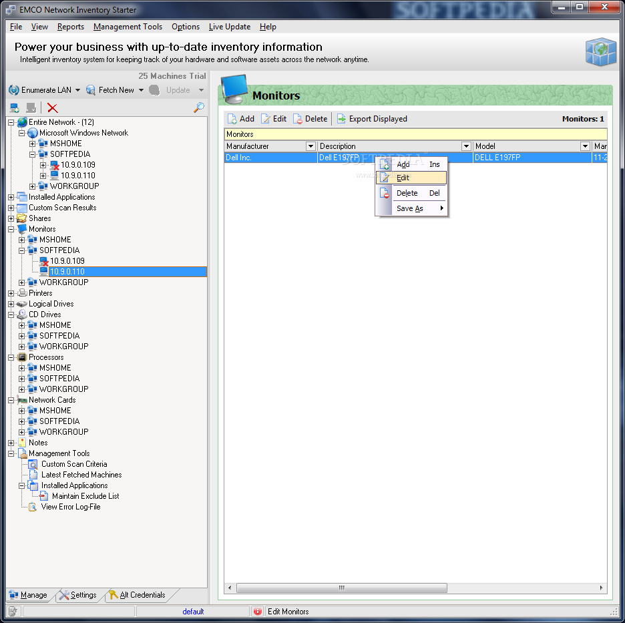Click the Printers icon in tree
625x623 pixels.
point(23,293)
